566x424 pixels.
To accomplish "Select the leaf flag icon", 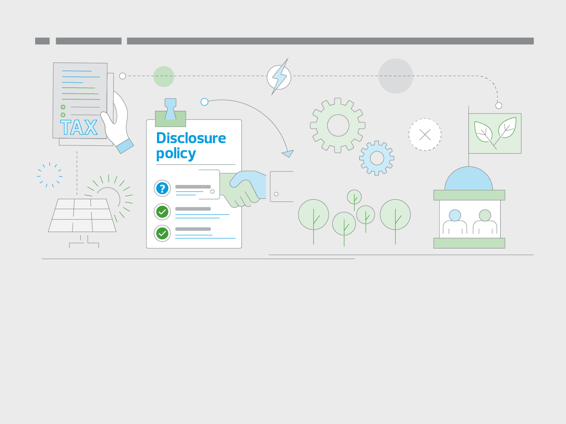I will coord(495,133).
